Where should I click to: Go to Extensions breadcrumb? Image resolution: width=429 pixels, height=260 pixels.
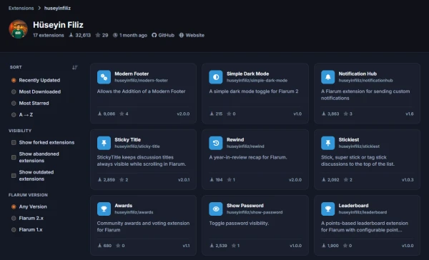[x=21, y=8]
